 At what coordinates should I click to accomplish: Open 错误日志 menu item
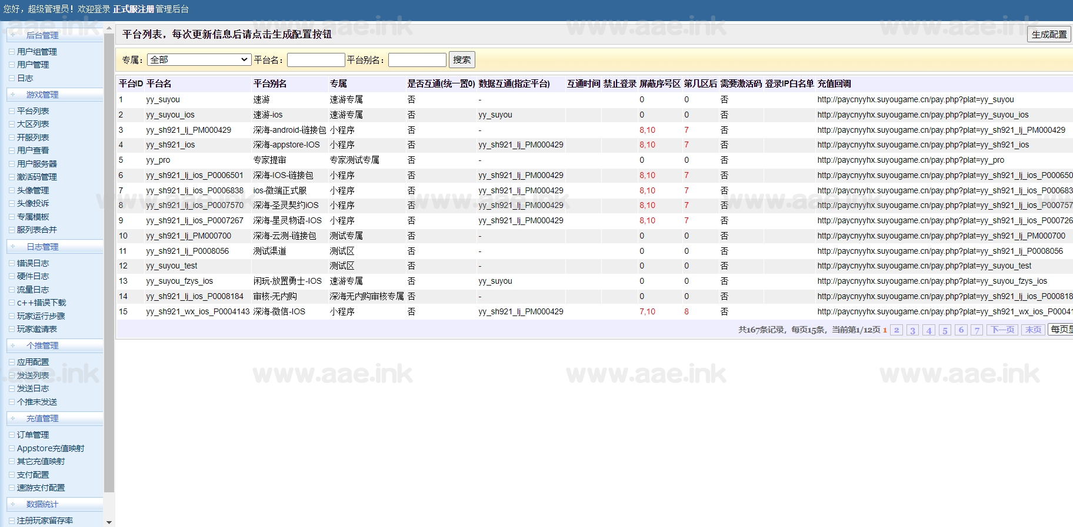(33, 263)
